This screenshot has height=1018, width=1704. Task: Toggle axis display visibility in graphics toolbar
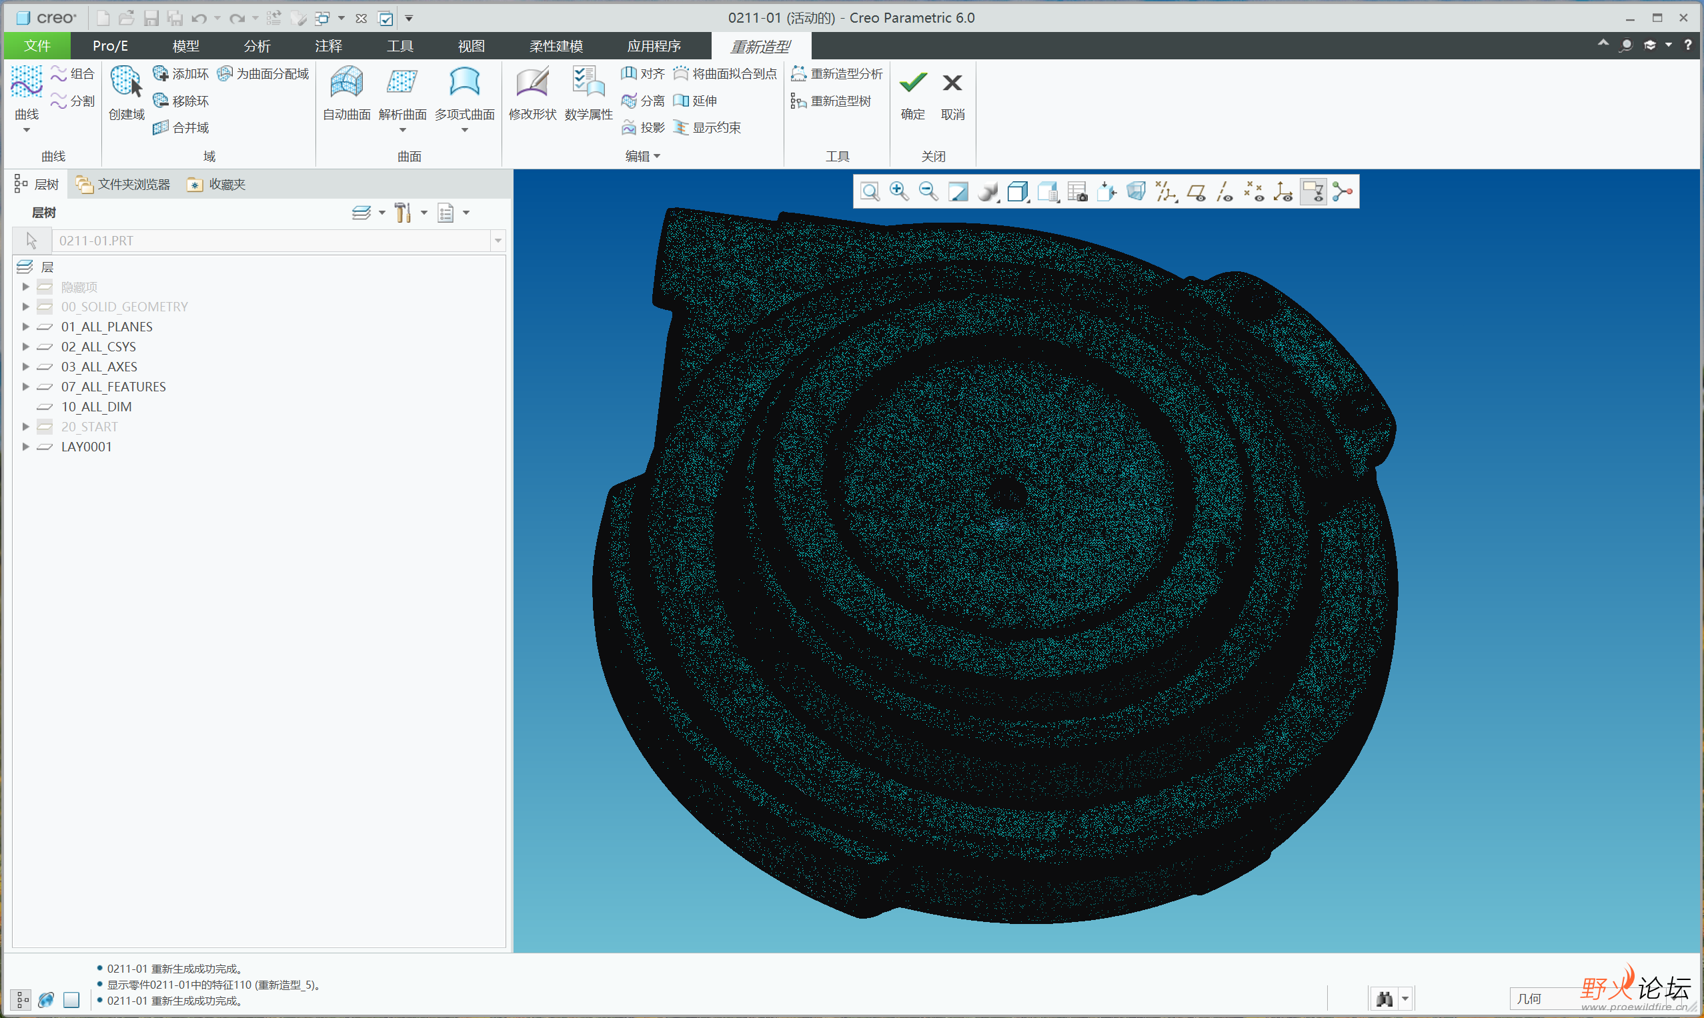[x=1226, y=193]
